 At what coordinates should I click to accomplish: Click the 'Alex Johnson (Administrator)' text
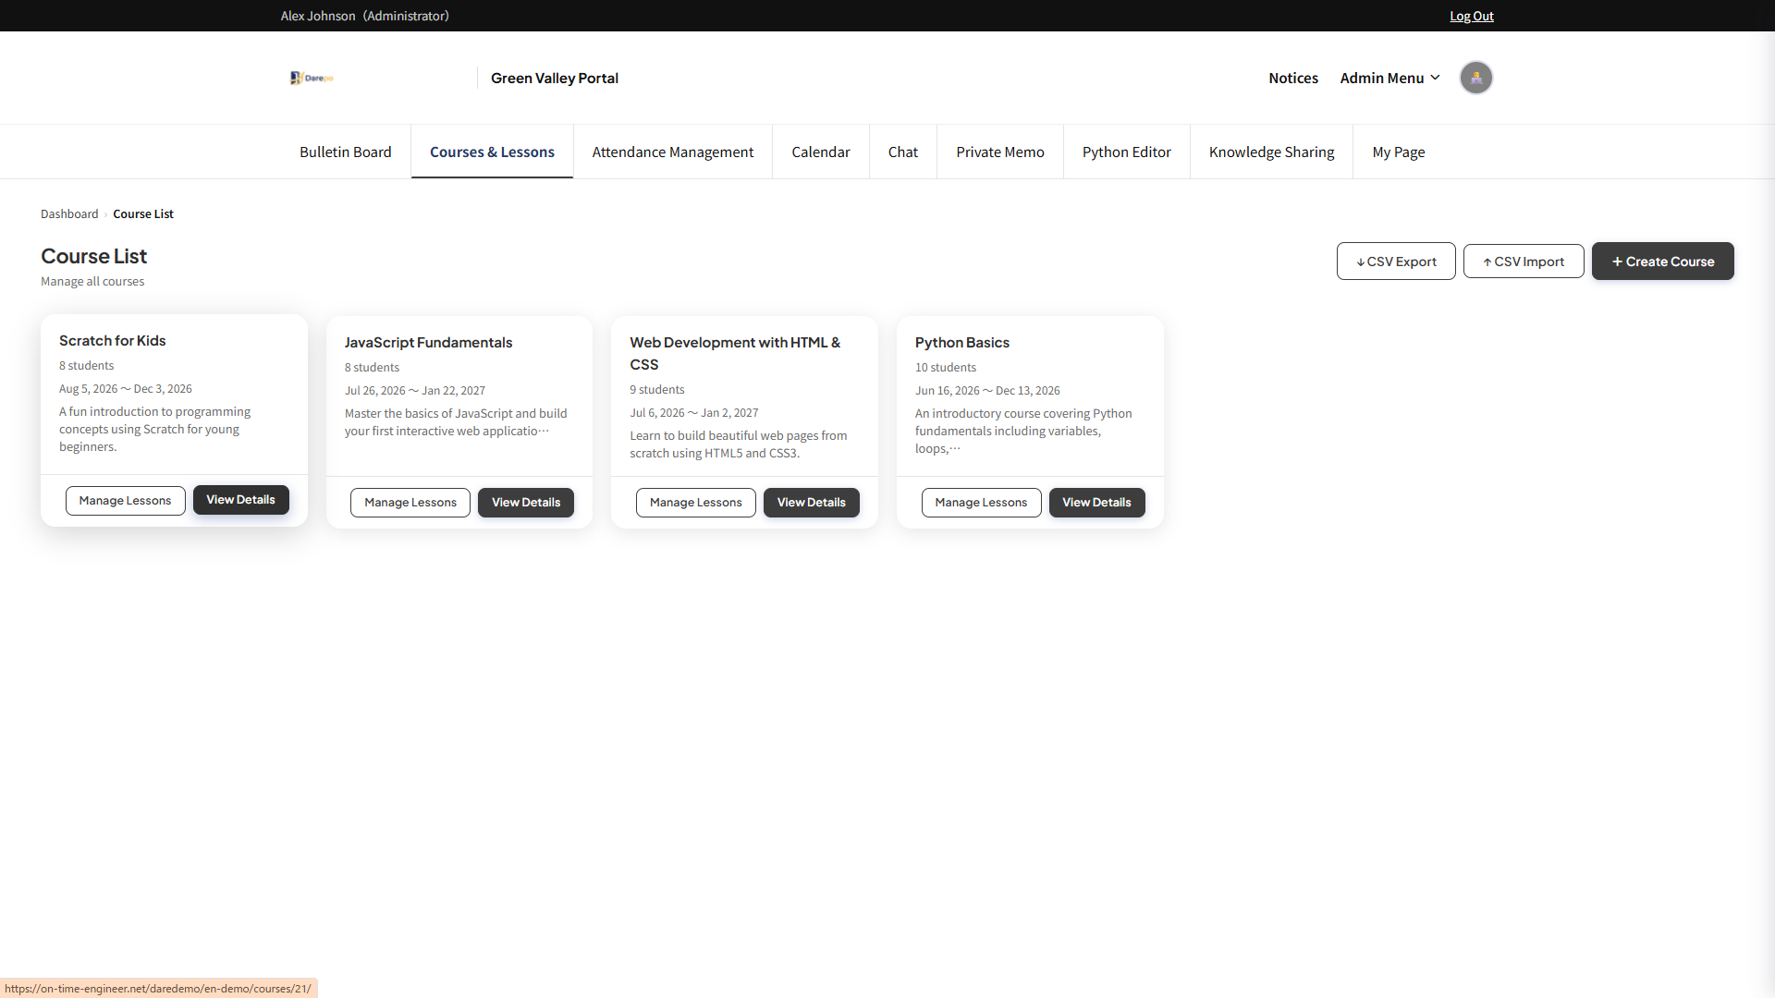point(365,16)
